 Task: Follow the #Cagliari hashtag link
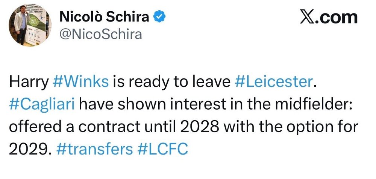42,104
